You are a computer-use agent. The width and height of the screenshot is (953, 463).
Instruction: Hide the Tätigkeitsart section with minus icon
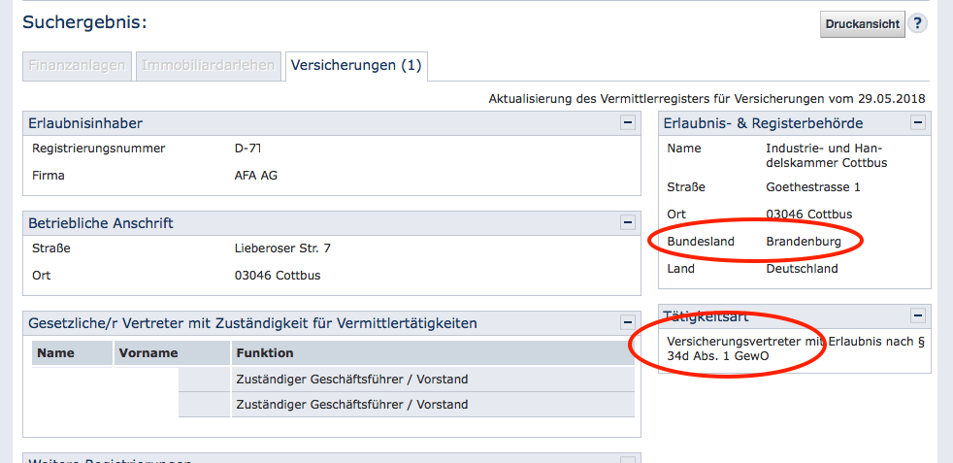point(918,316)
